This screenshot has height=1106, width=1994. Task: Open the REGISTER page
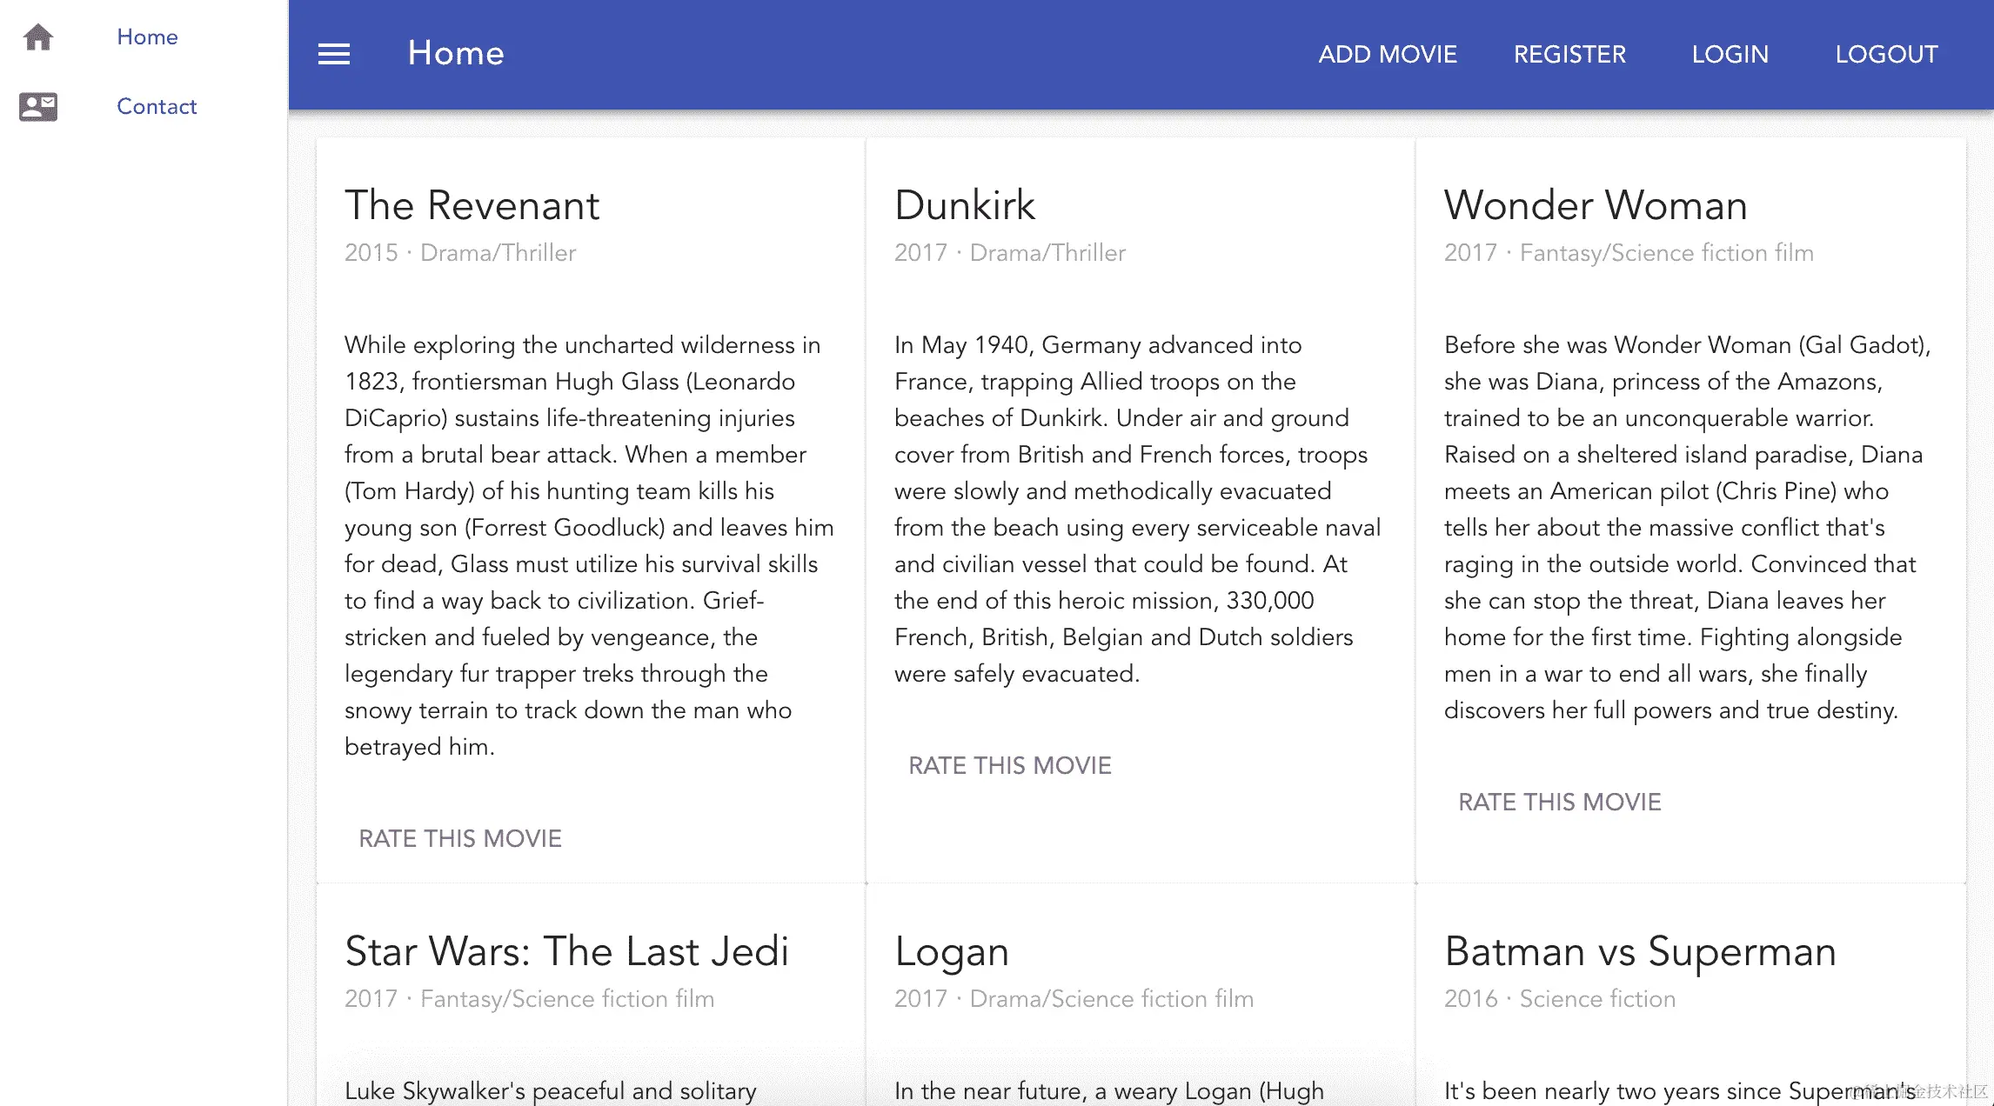(1569, 54)
